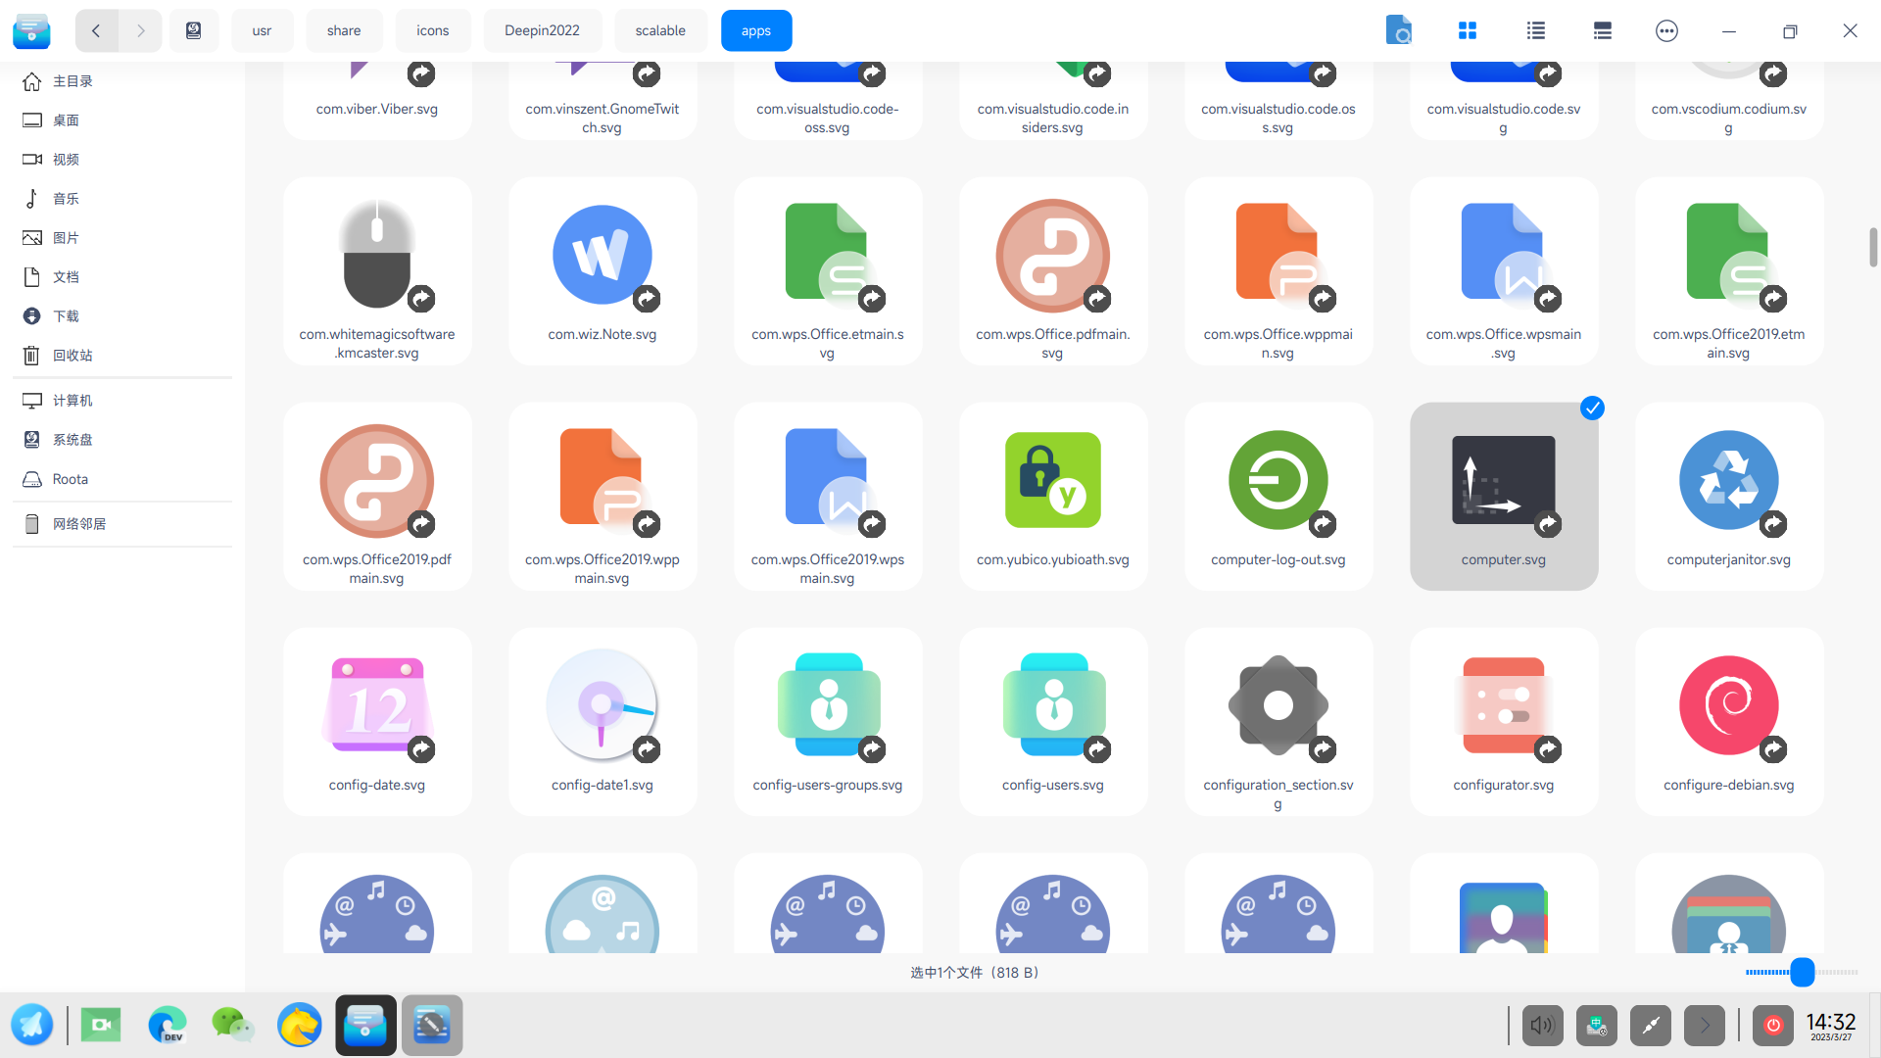Navigate to the scalable breadcrumb
The width and height of the screenshot is (1881, 1058).
point(660,30)
